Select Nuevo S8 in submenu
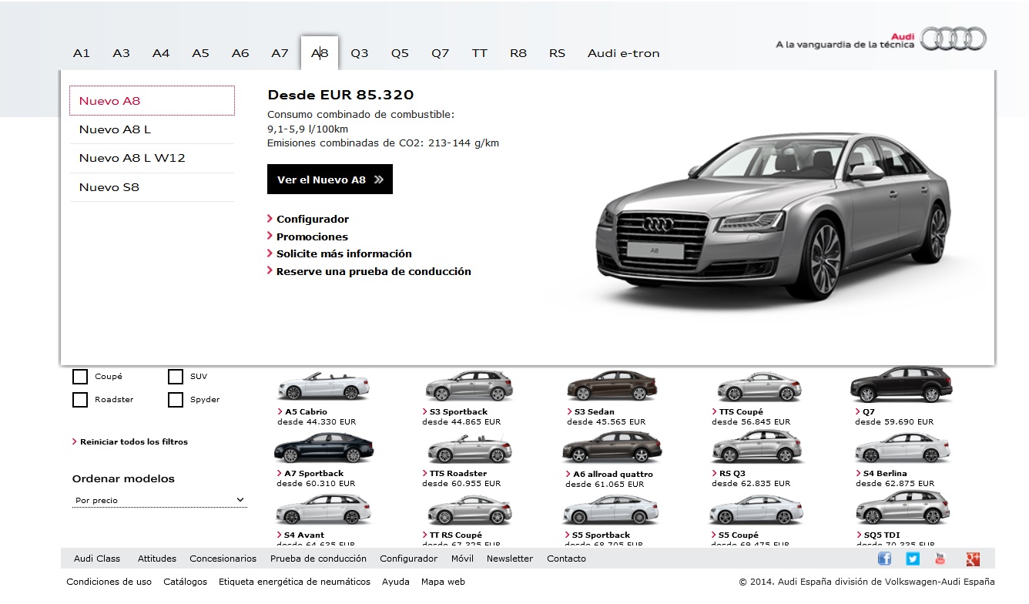Screen dimensions: 1029x604 (x=152, y=187)
